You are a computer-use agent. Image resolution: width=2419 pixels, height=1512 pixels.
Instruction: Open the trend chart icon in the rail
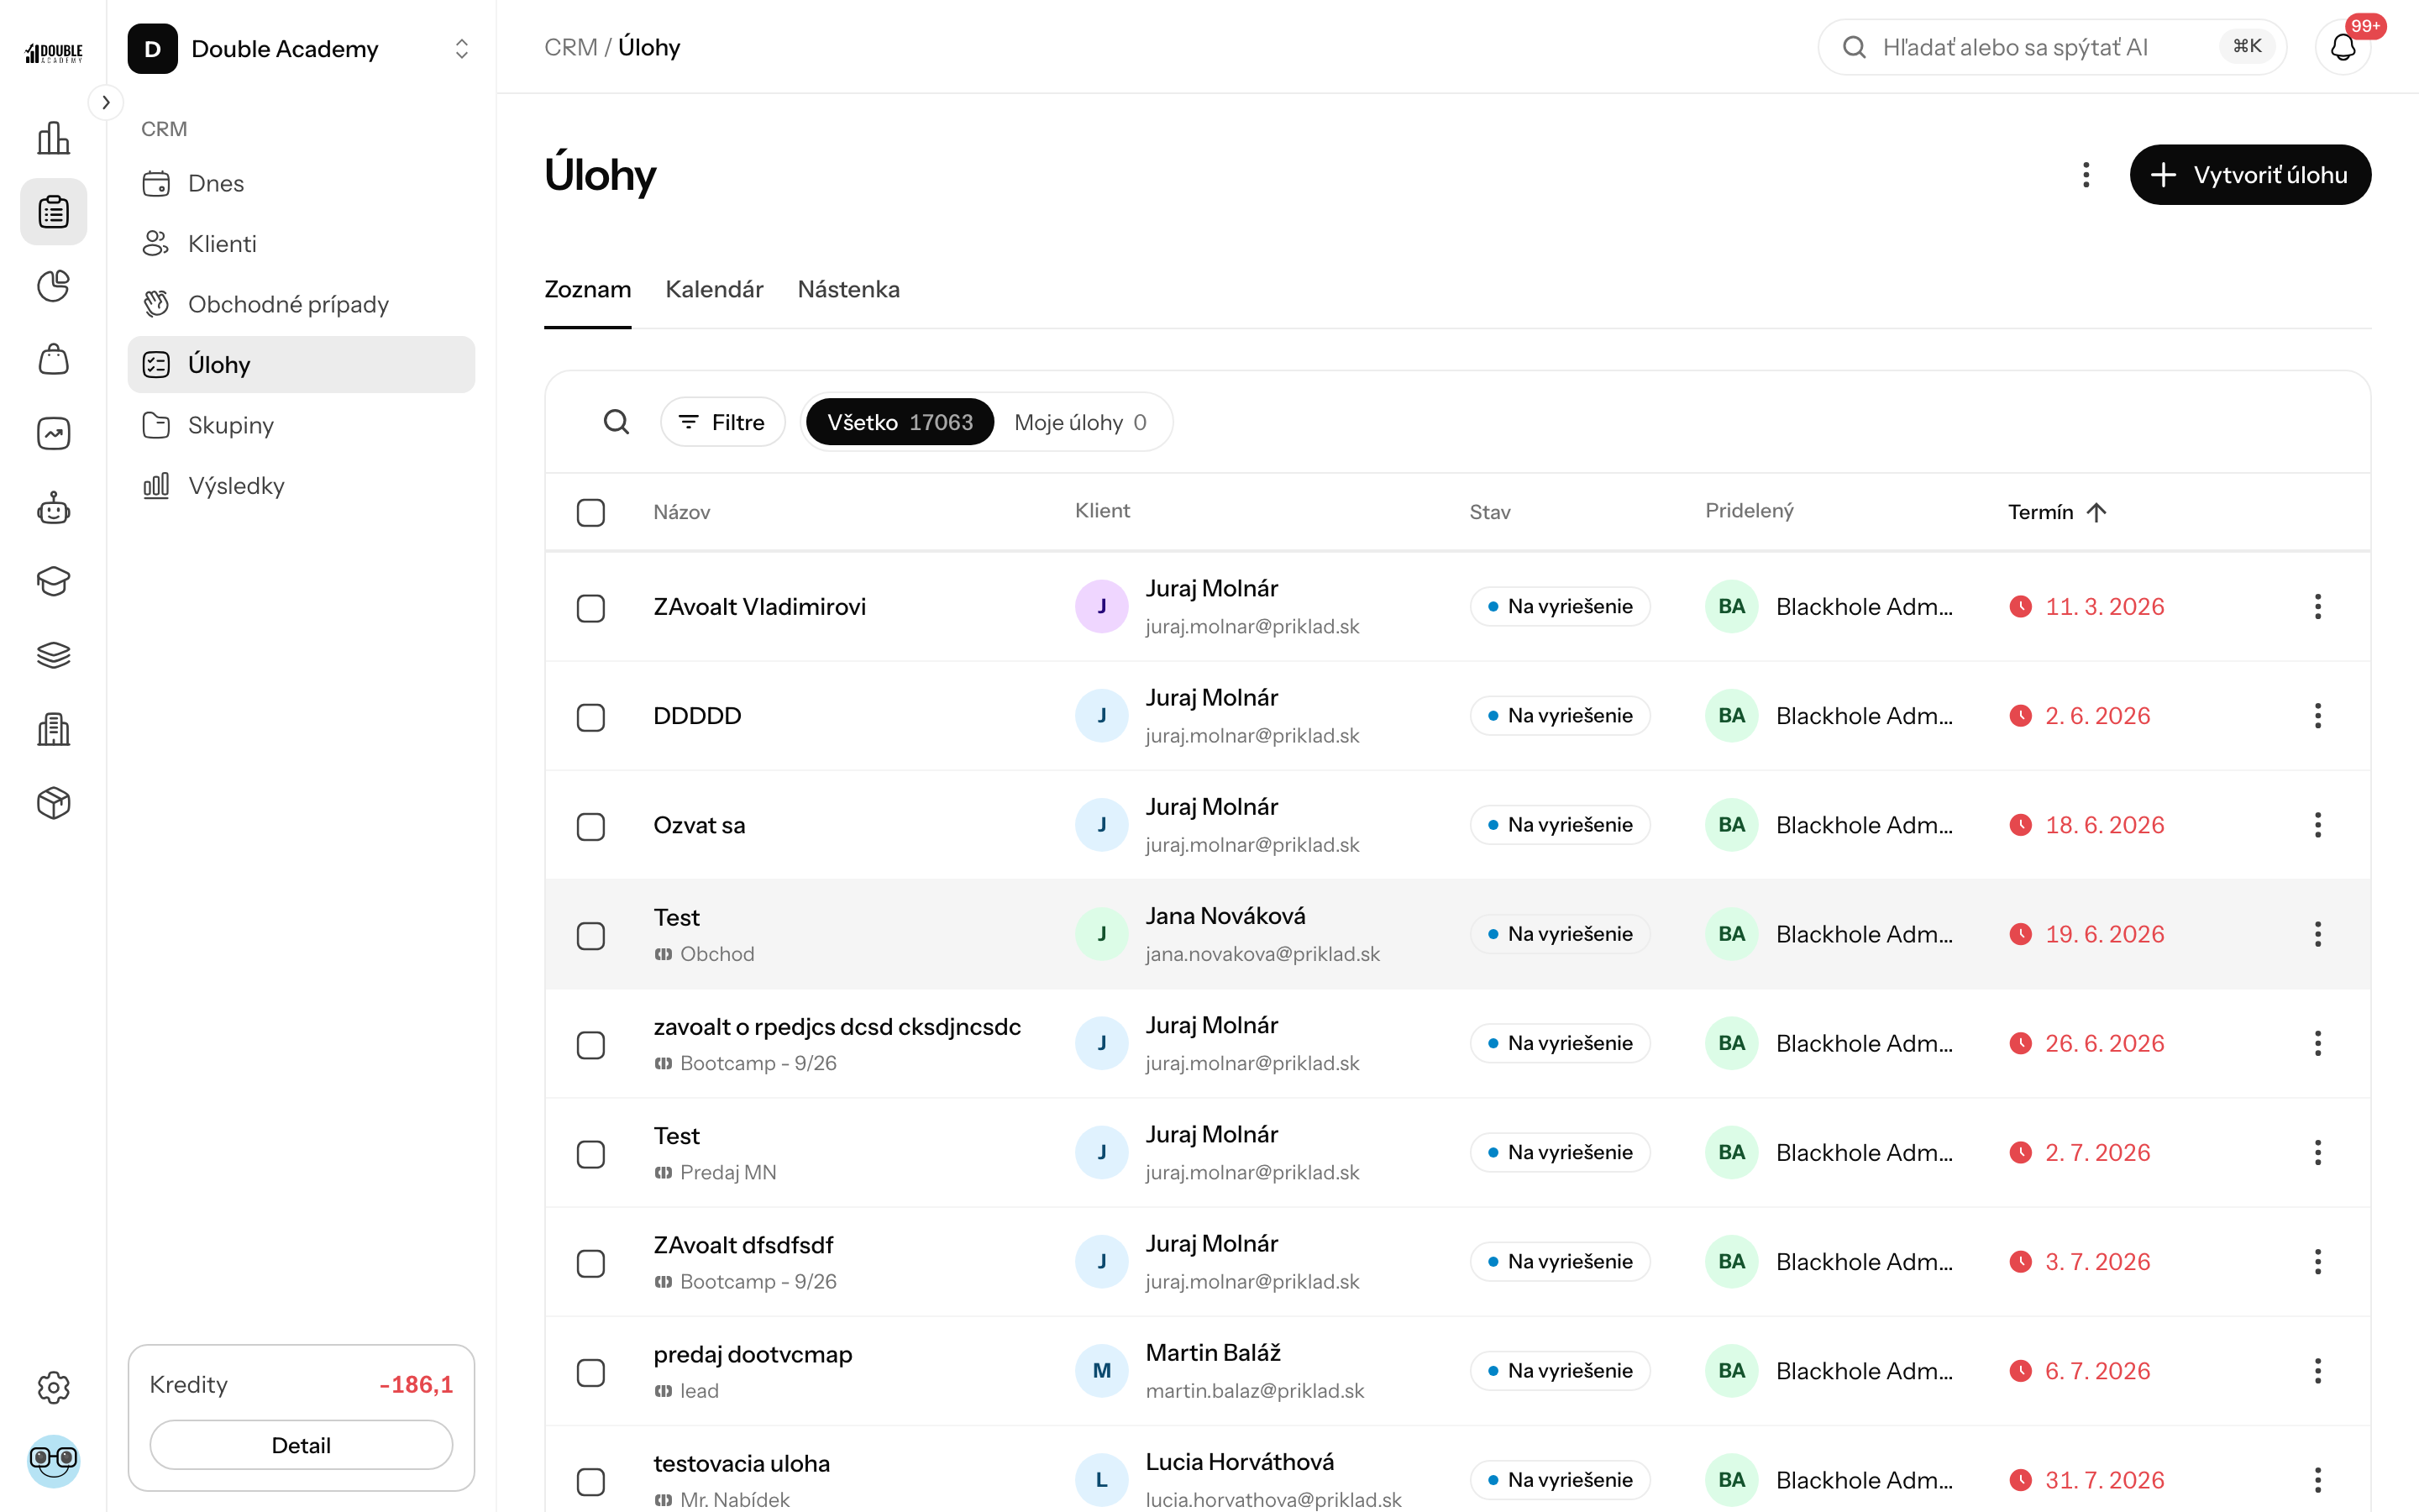53,433
